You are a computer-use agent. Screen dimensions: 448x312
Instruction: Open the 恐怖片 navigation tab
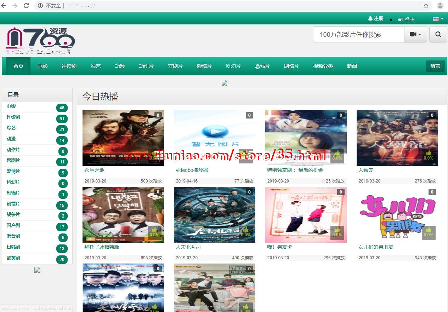tap(262, 66)
